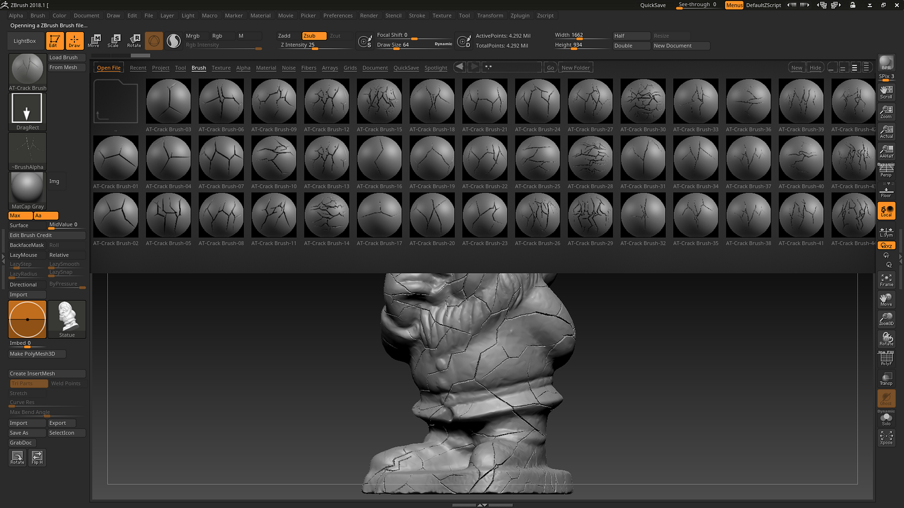The height and width of the screenshot is (508, 904).
Task: Click the Sculptris Pro S icon
Action: tap(174, 41)
